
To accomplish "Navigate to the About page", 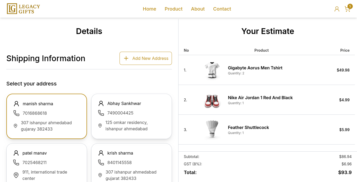I will coord(198,9).
